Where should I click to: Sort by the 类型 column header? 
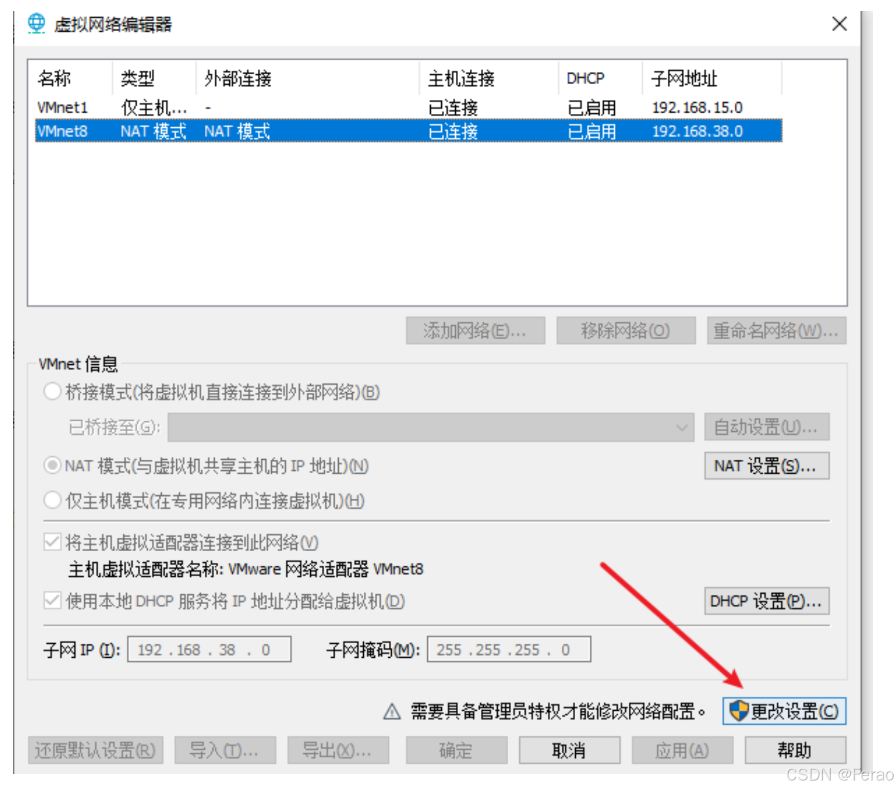click(154, 78)
